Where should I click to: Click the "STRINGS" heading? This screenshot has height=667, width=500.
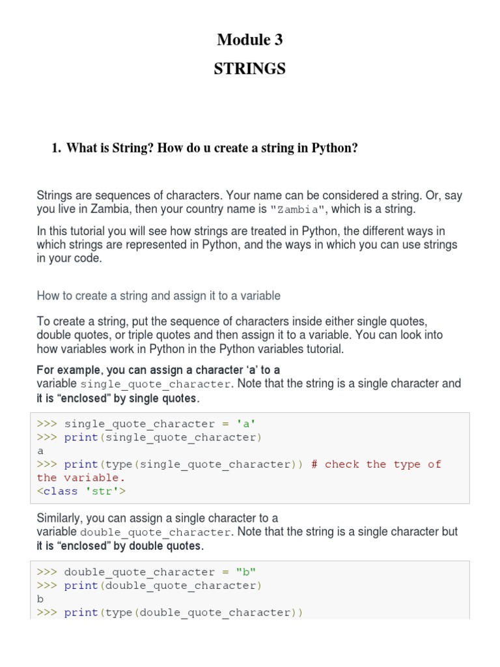(250, 69)
